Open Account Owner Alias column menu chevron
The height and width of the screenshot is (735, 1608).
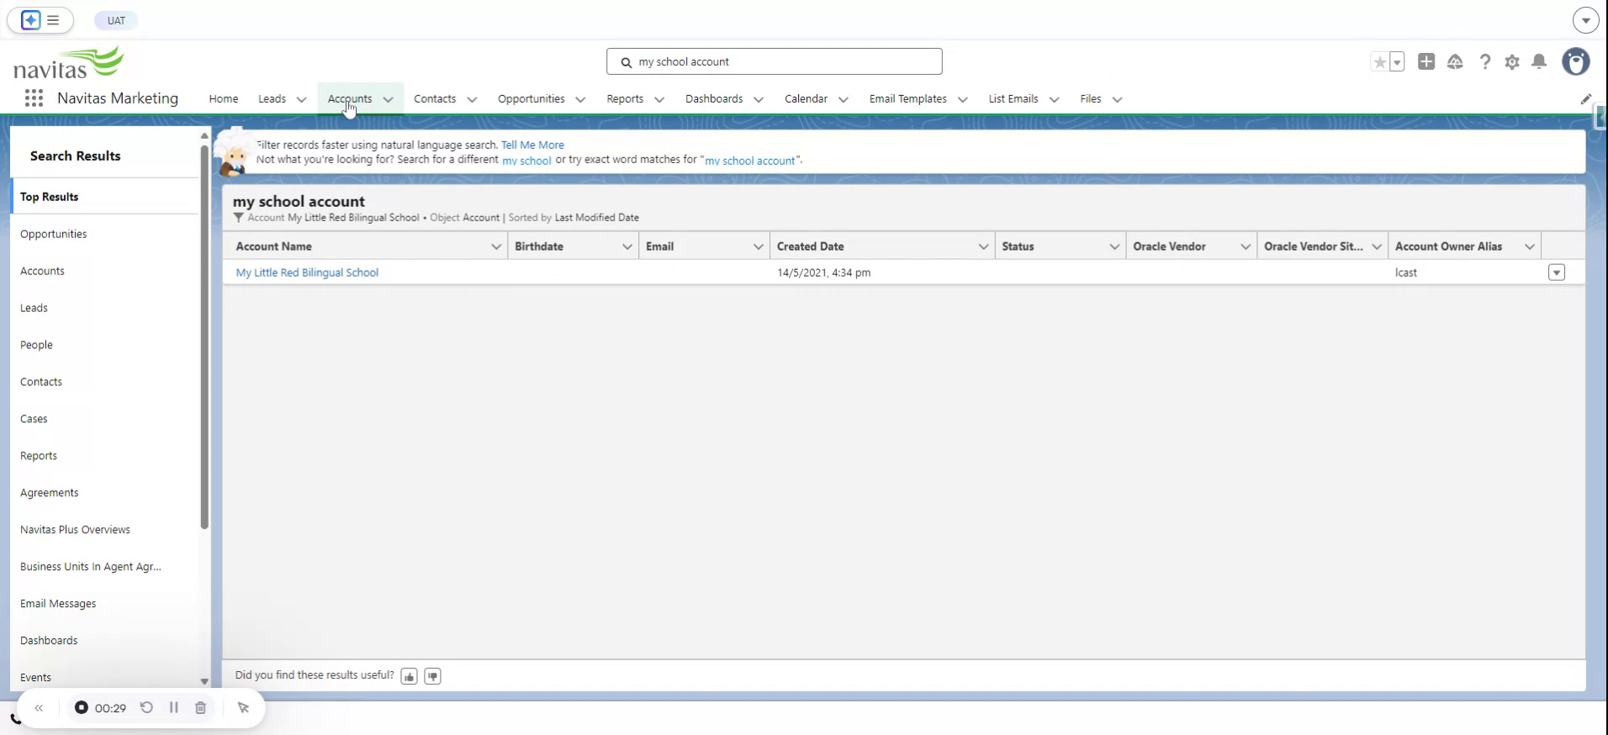pyautogui.click(x=1530, y=246)
